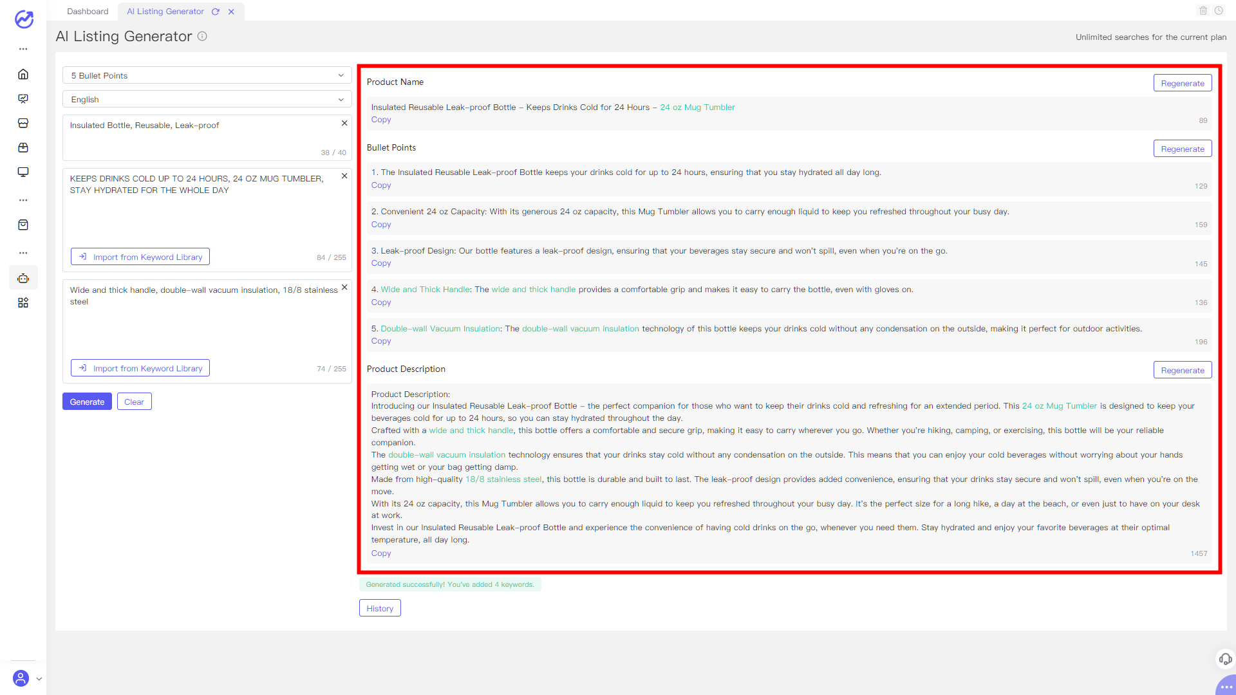1236x695 pixels.
Task: Expand the user account menu chevron
Action: point(39,678)
